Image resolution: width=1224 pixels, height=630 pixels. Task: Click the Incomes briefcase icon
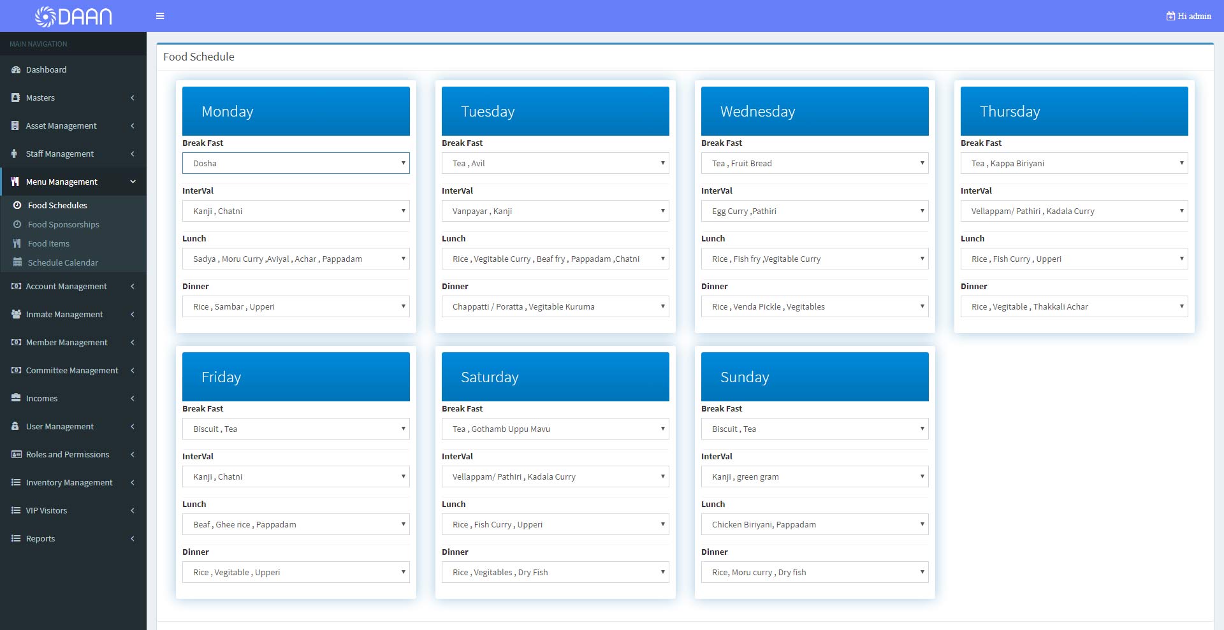16,398
